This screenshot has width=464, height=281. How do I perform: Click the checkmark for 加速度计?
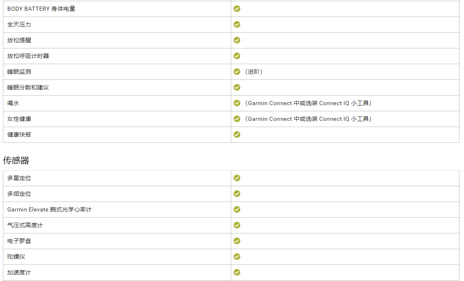click(237, 272)
